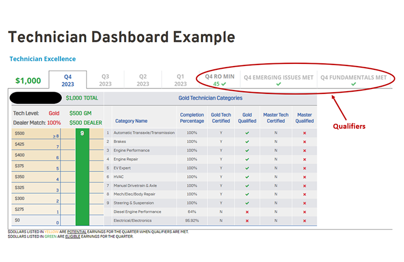
Task: Select the Automatic Transaxle/Transmission category row
Action: [x=143, y=133]
